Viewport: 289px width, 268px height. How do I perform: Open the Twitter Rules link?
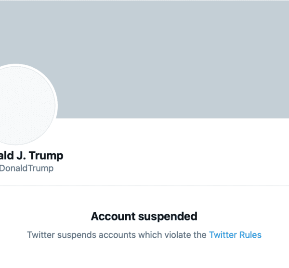(235, 235)
